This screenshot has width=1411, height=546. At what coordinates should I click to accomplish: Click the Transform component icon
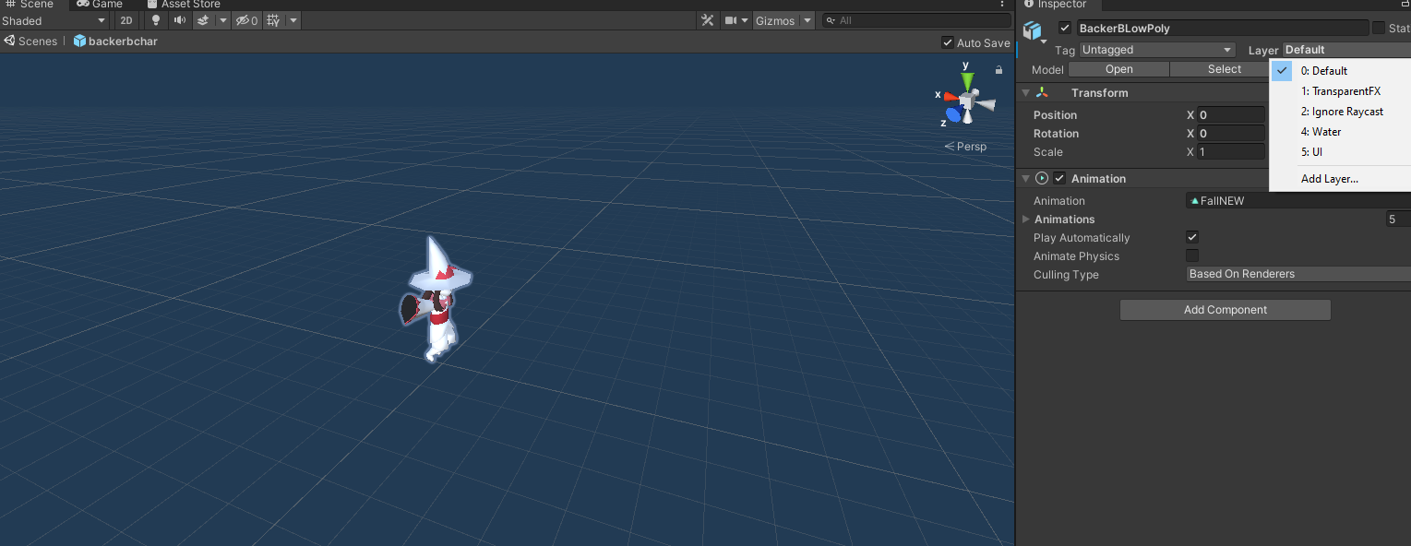click(x=1042, y=92)
